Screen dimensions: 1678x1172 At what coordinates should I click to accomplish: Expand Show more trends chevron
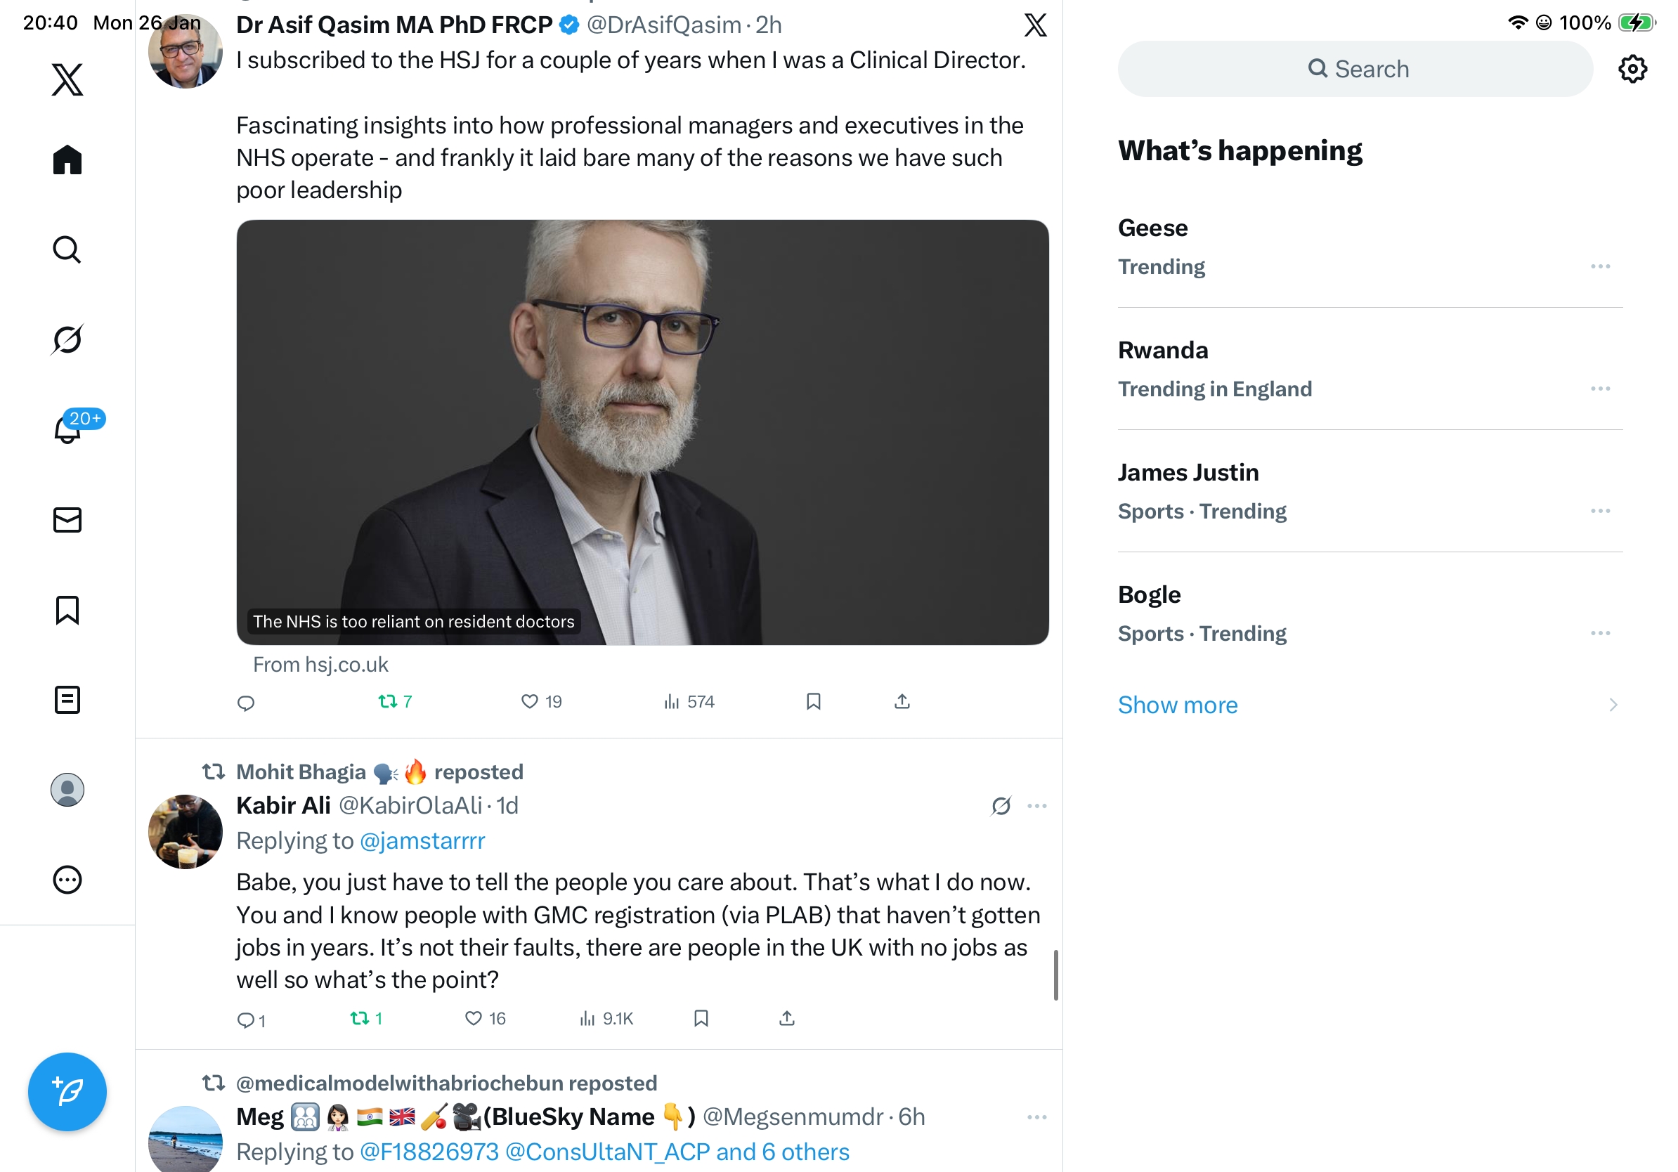pyautogui.click(x=1612, y=704)
